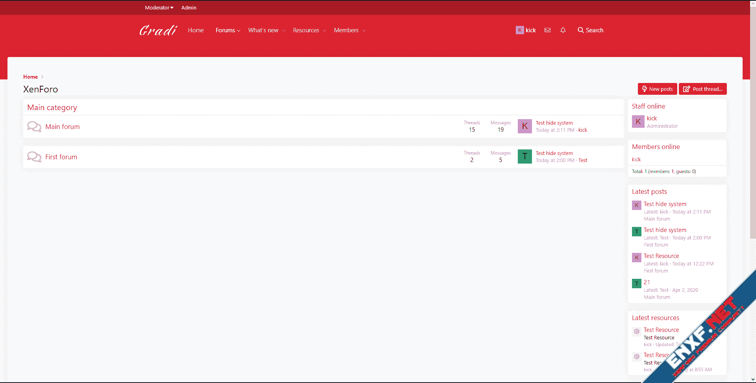
Task: Click the Home breadcrumb link
Action: click(x=30, y=77)
